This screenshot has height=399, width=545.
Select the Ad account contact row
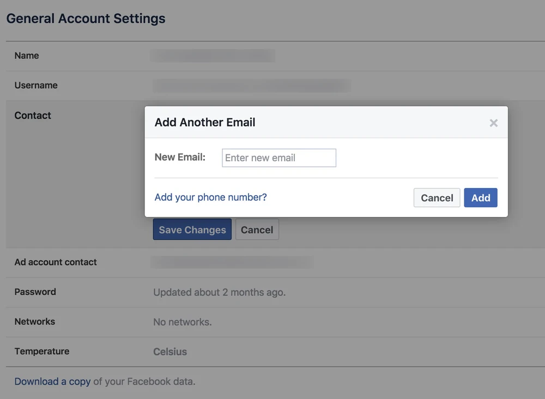(56, 262)
